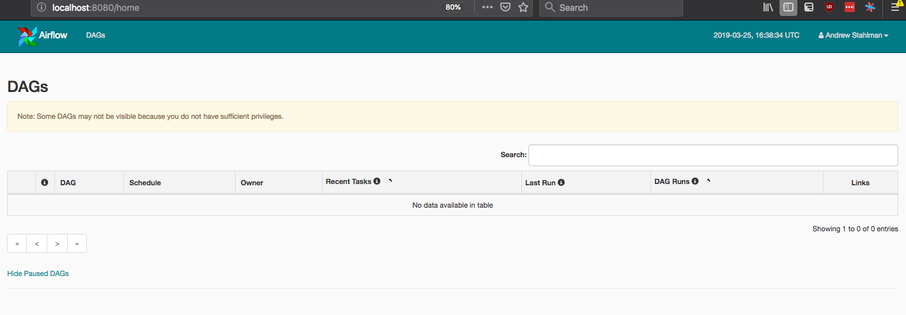The width and height of the screenshot is (906, 315).
Task: Open the DAGs menu in the navbar
Action: click(x=96, y=36)
